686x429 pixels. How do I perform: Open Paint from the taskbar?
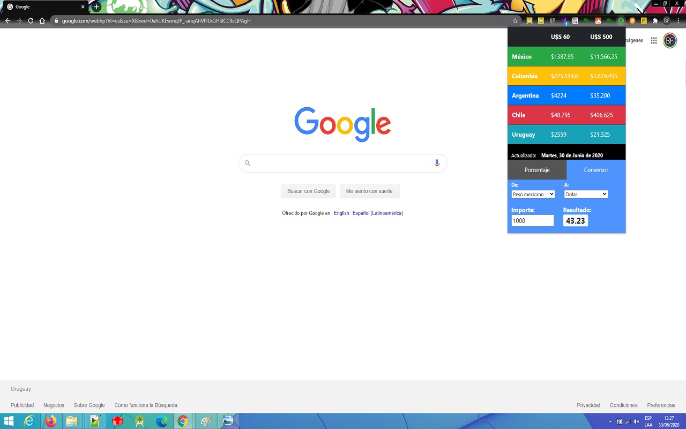(x=206, y=421)
